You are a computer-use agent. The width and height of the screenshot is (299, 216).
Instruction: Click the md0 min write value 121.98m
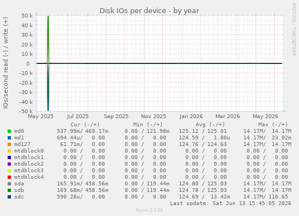click(x=158, y=131)
